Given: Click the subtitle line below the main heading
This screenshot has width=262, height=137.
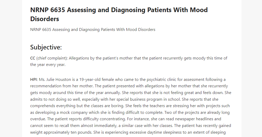Looking at the screenshot, I should pyautogui.click(x=93, y=30).
